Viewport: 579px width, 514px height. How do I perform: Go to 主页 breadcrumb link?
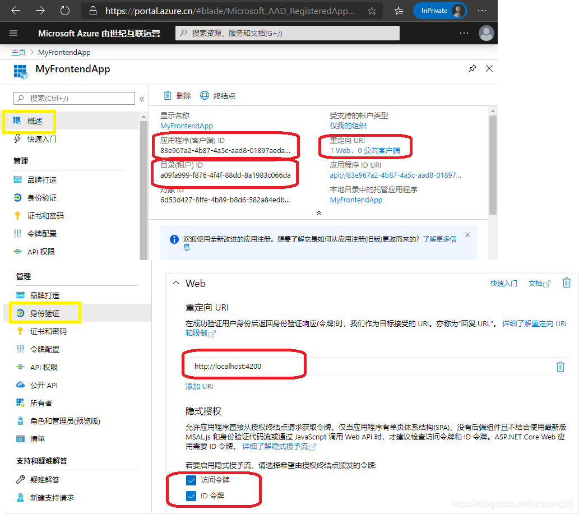(x=18, y=53)
